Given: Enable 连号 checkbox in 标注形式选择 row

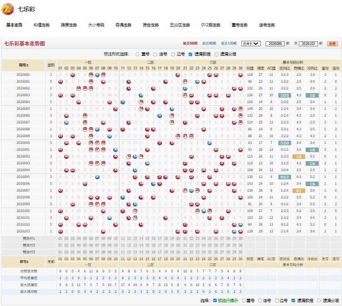Looking at the screenshot, I should (x=155, y=54).
